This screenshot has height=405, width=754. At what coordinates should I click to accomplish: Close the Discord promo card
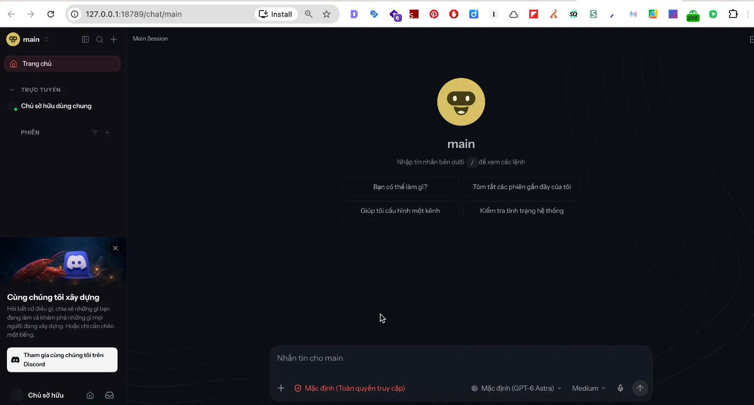115,248
